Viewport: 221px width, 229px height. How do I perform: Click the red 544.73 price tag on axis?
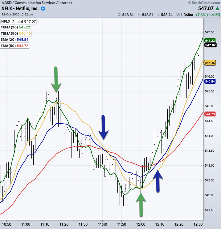pos(210,114)
